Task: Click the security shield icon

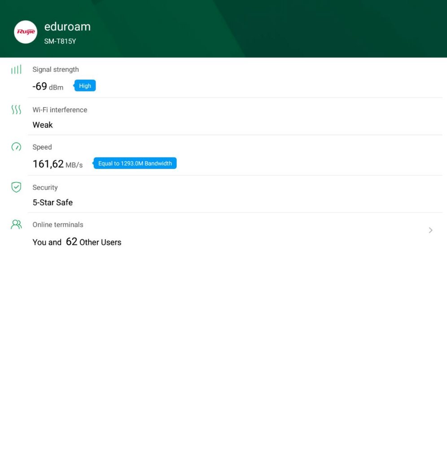Action: (16, 187)
